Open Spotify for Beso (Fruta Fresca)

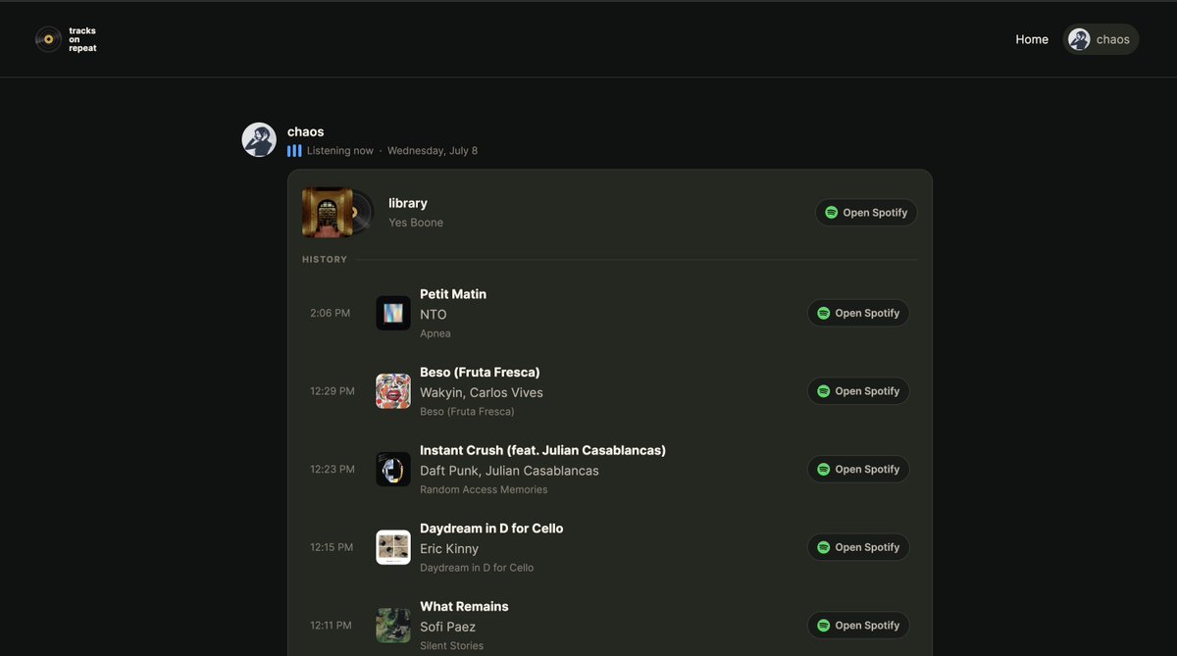point(858,391)
